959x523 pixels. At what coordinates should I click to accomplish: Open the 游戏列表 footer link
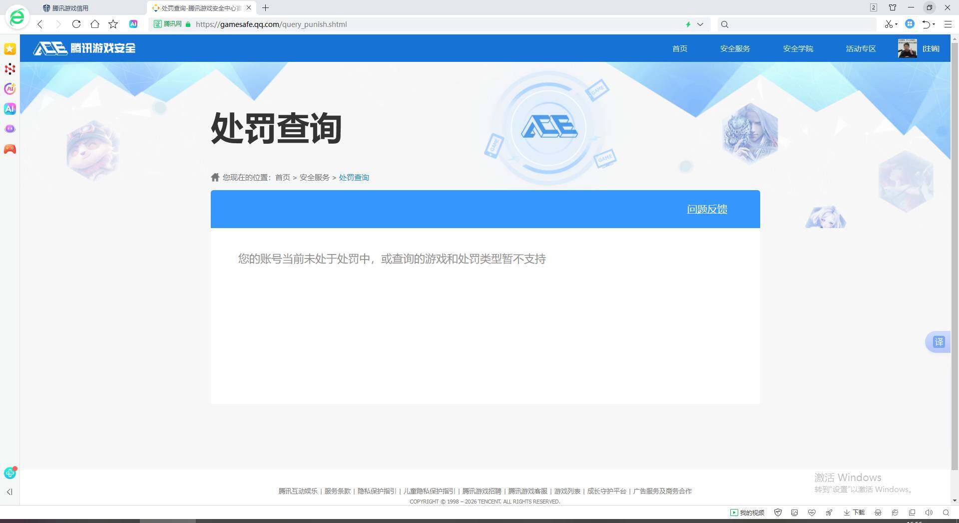[567, 491]
